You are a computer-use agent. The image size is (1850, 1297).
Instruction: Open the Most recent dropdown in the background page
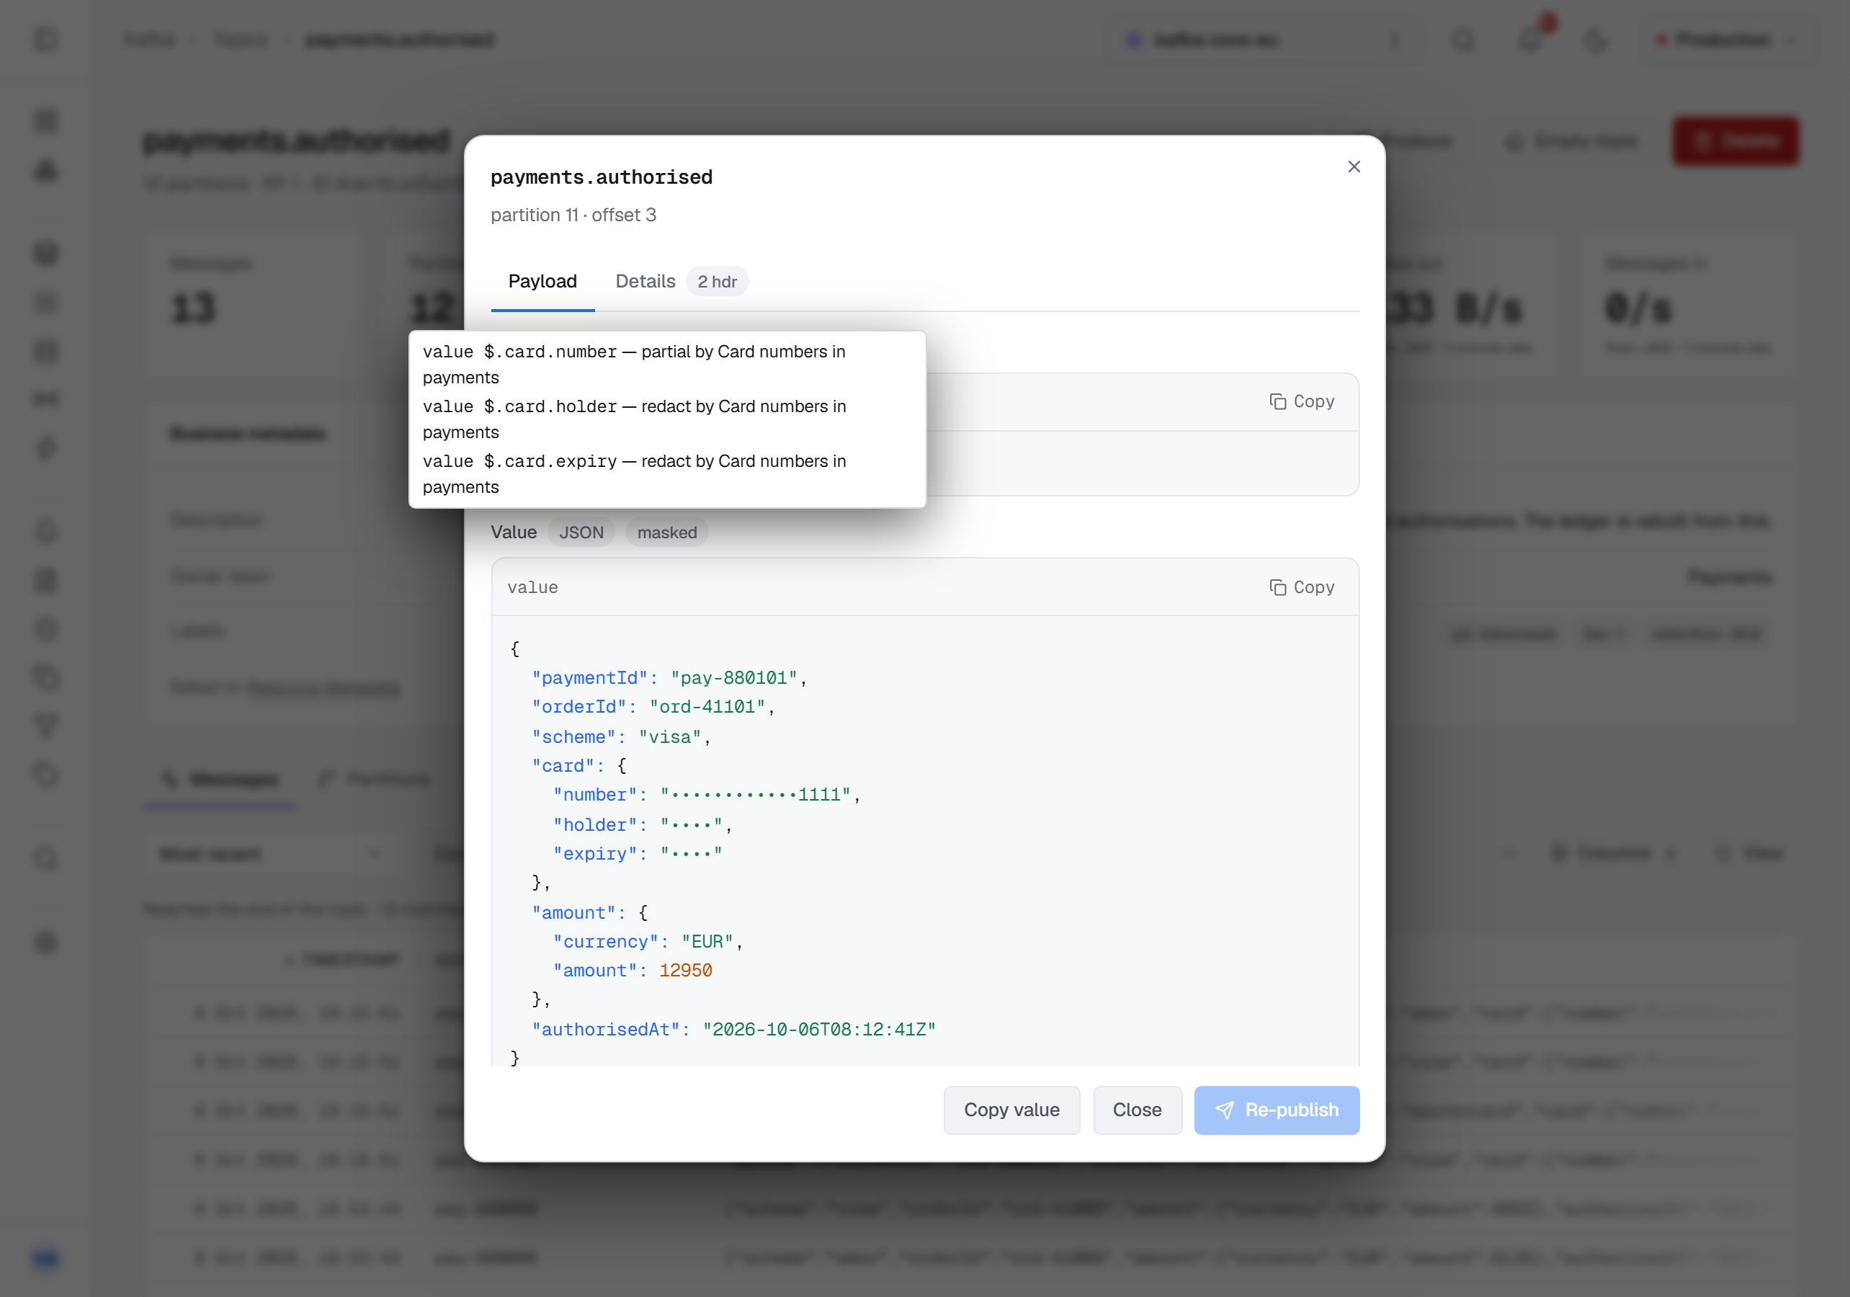pos(272,853)
